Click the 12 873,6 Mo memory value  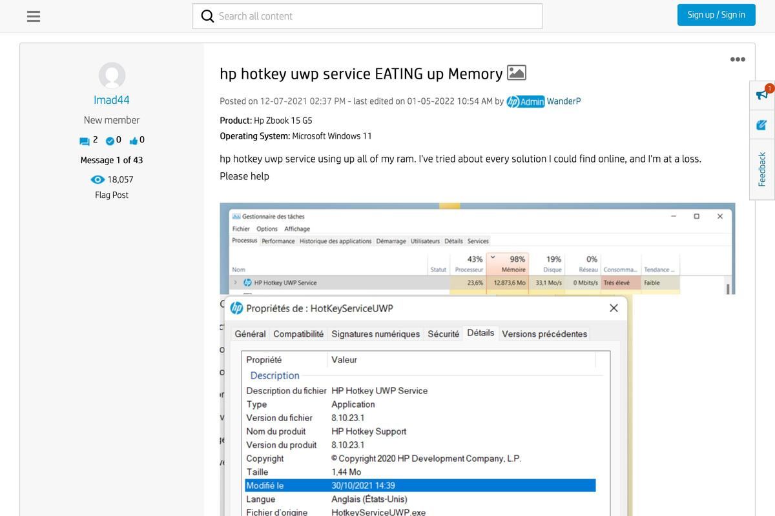click(x=510, y=283)
